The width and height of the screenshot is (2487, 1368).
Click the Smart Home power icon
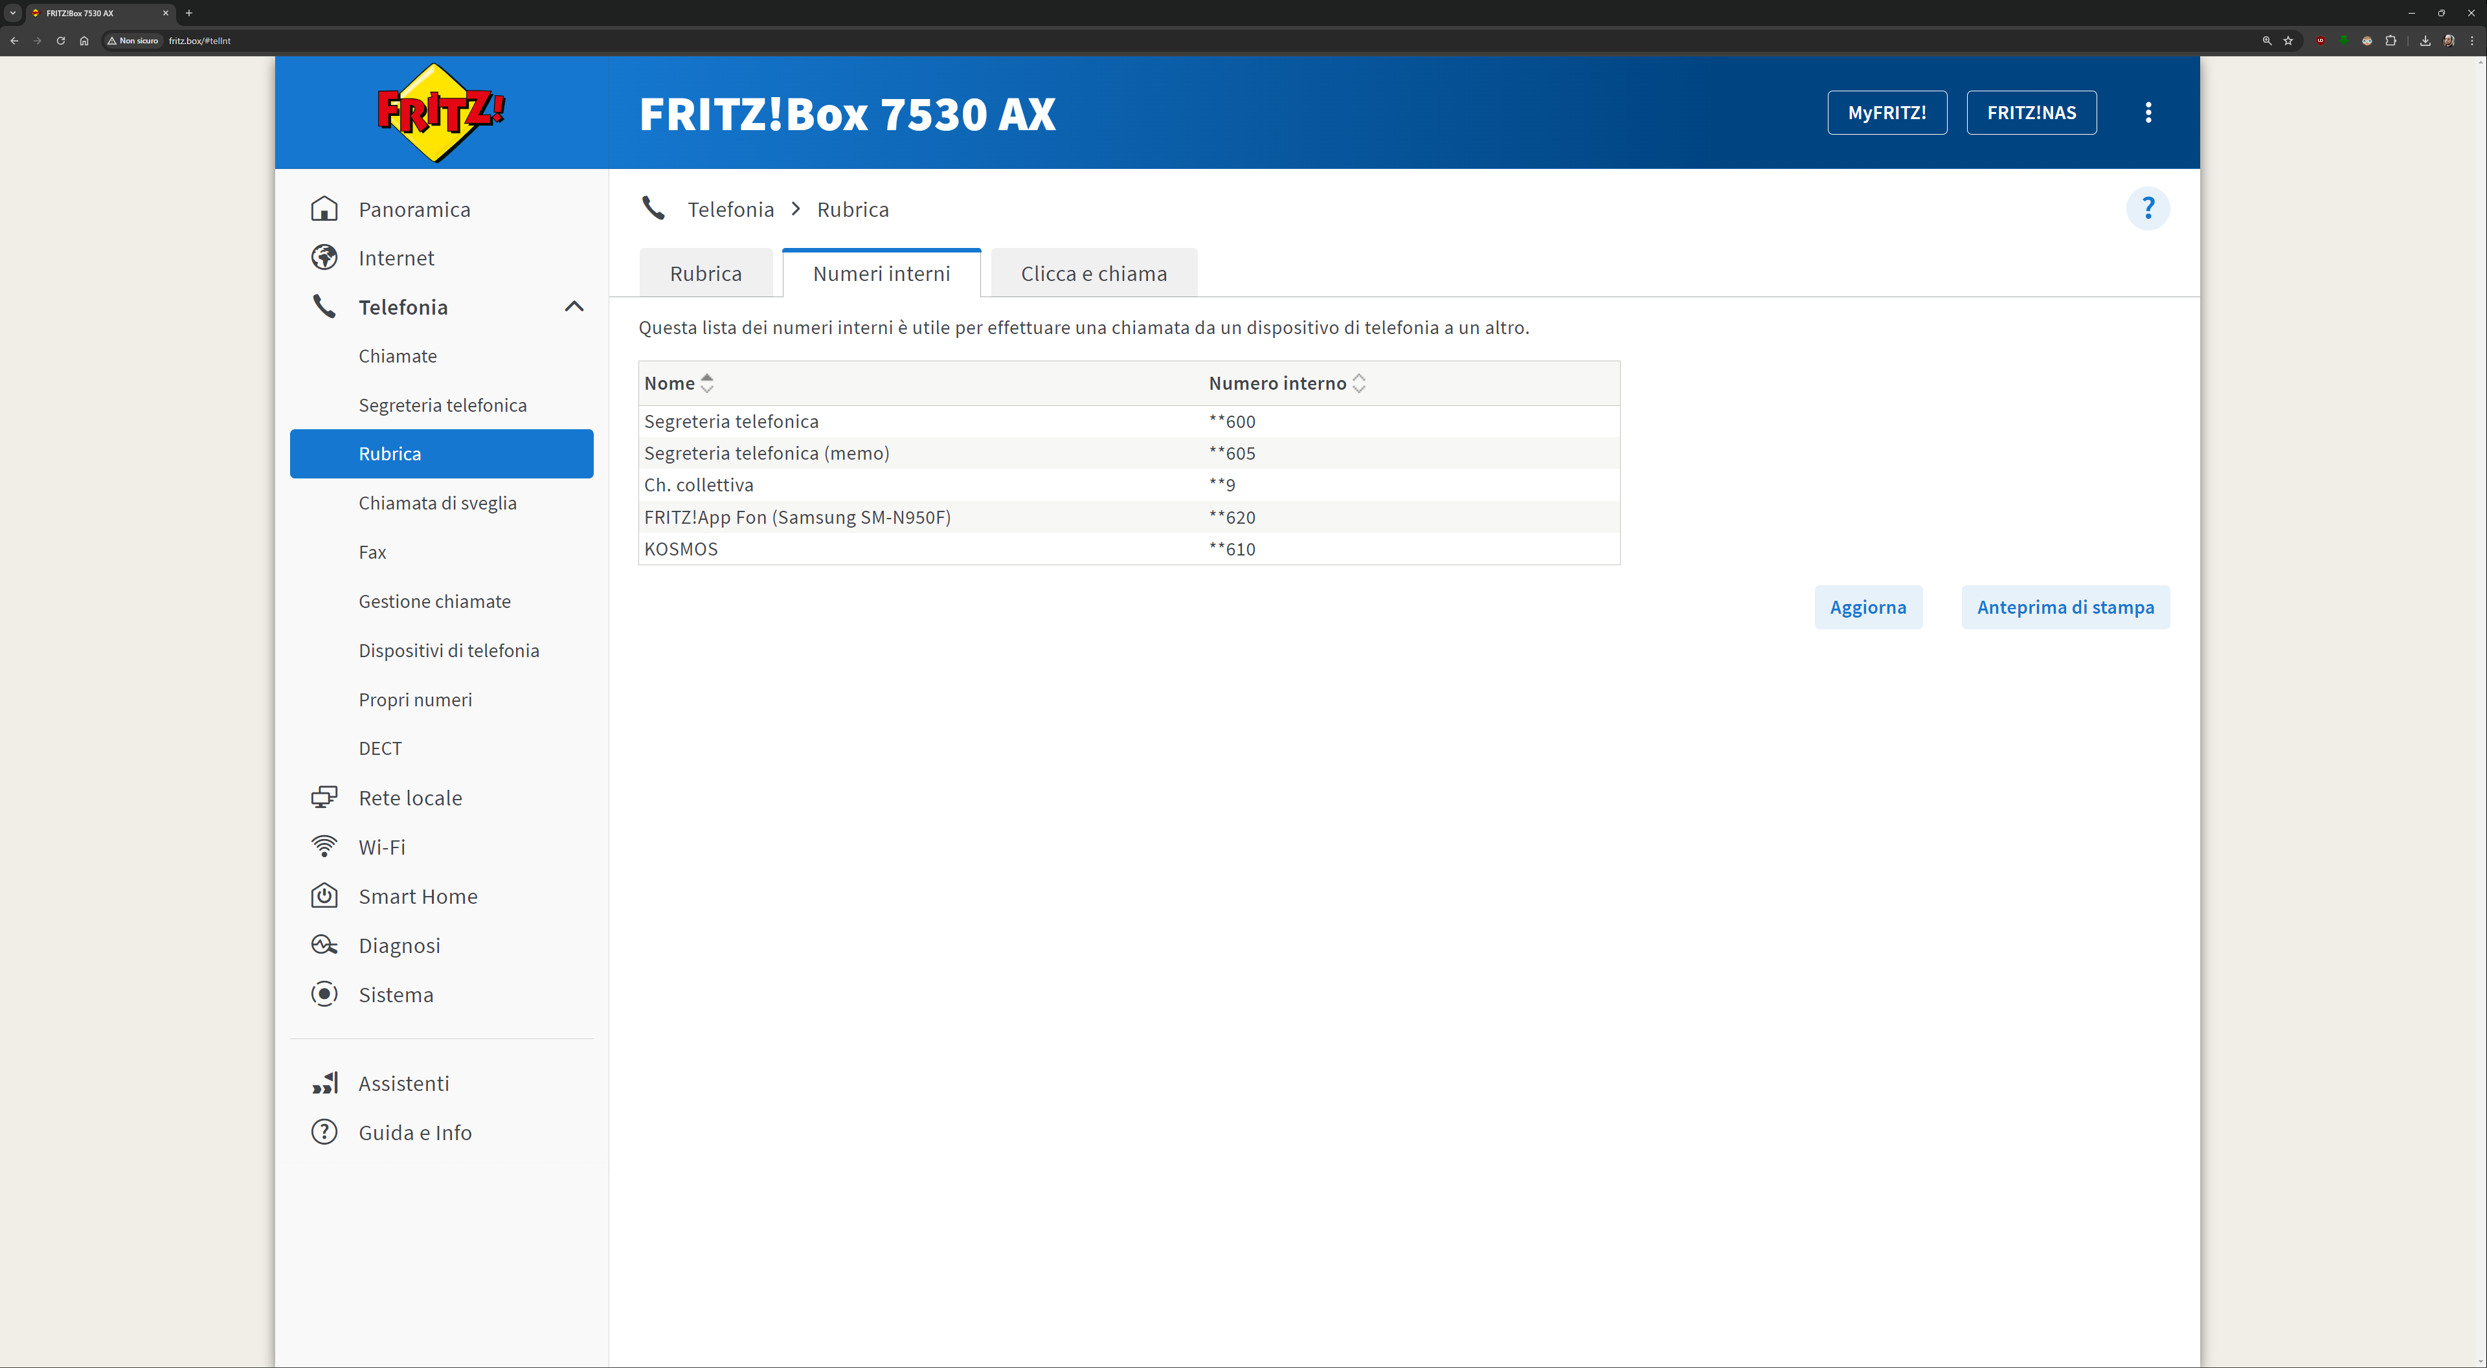pyautogui.click(x=324, y=896)
